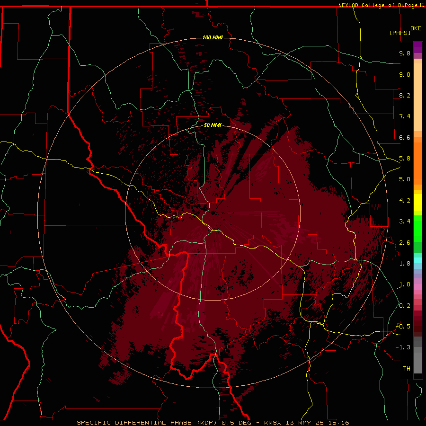Click the 9.8 scale value

[x=405, y=53]
